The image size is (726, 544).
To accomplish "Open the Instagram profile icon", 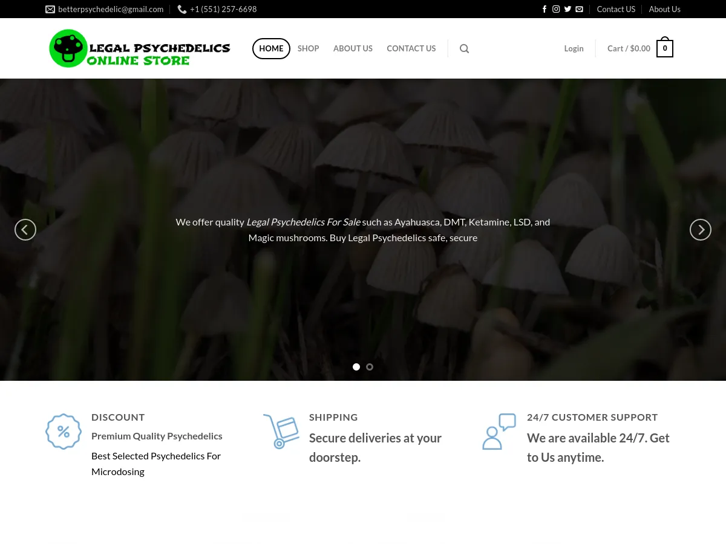I will tap(556, 9).
